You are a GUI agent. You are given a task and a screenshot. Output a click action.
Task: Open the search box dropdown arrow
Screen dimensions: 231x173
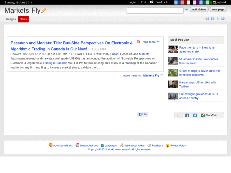click(x=187, y=10)
